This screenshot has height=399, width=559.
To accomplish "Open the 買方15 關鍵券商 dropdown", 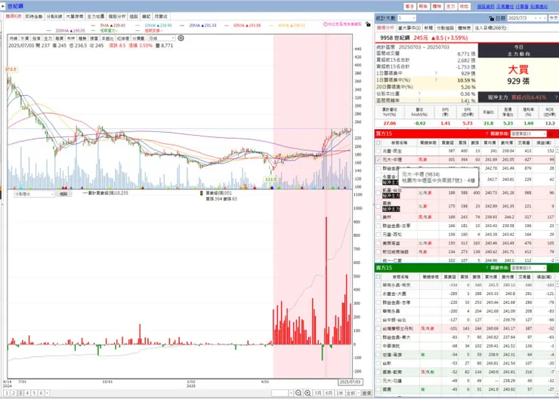I will tap(528, 134).
